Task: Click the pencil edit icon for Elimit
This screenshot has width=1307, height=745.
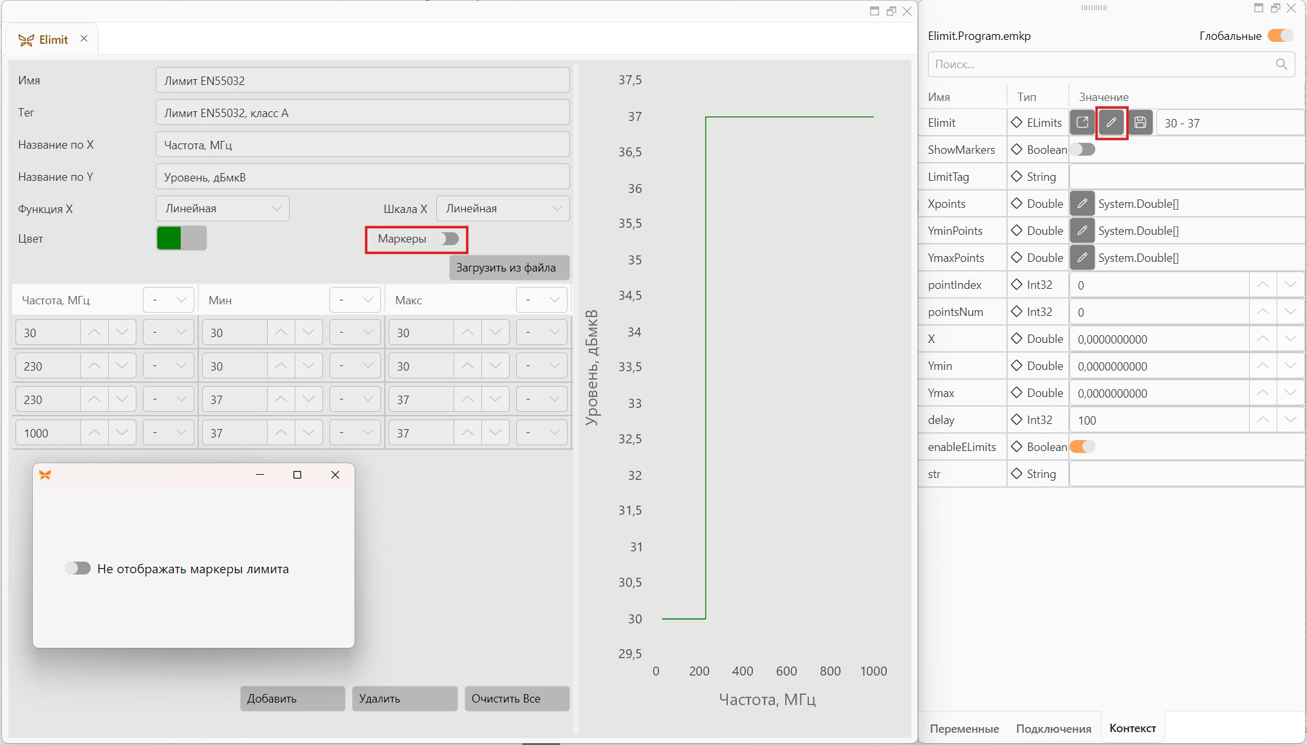Action: (1111, 122)
